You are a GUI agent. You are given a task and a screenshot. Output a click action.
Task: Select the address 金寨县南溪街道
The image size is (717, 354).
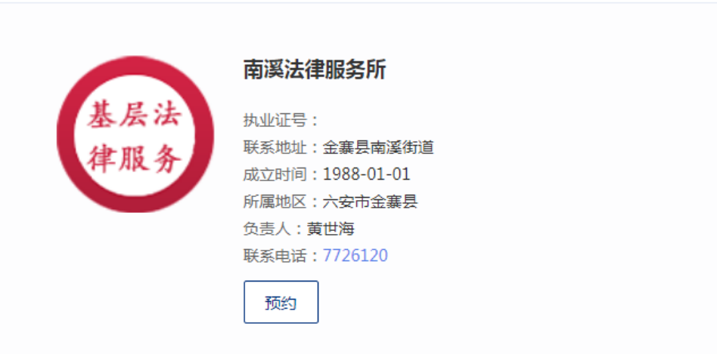(378, 147)
